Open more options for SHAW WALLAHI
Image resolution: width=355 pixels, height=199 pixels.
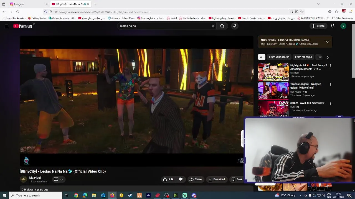click(x=331, y=103)
